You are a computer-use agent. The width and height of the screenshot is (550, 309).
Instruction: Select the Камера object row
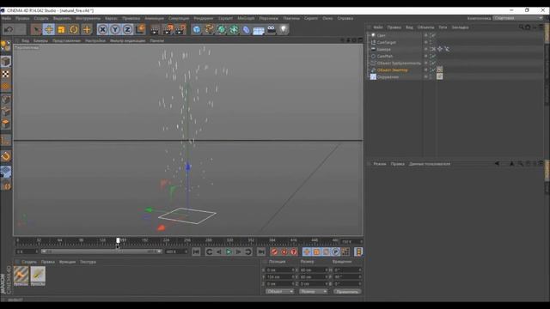coord(384,50)
